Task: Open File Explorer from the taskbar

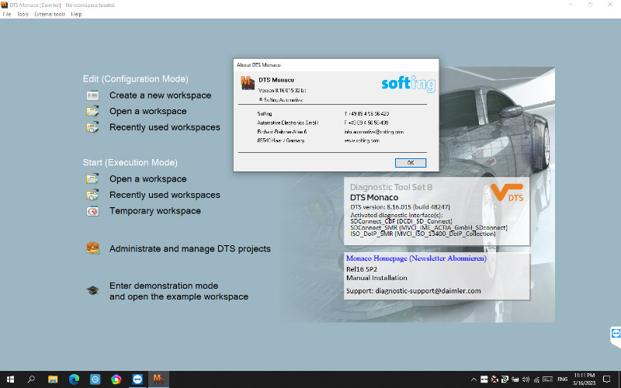Action: [x=53, y=379]
